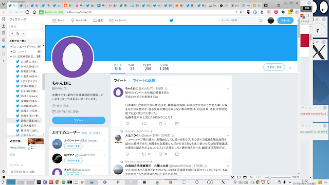Image resolution: width=329 pixels, height=185 pixels.
Task: Expand the スピードダイヤル bookmark folder
Action: click(x=11, y=47)
